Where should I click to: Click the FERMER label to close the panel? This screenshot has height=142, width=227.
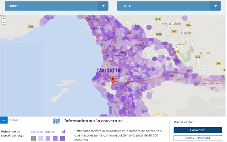pyautogui.click(x=15, y=120)
